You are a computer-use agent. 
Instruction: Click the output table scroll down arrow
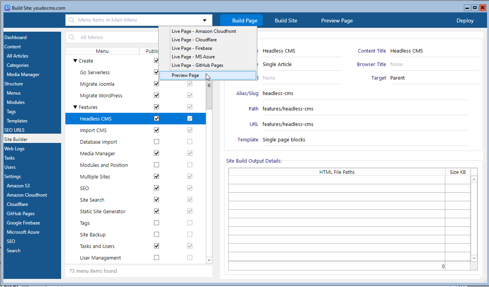pyautogui.click(x=474, y=258)
